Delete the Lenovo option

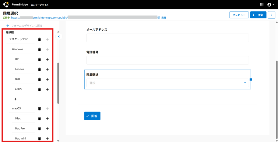point(40,70)
